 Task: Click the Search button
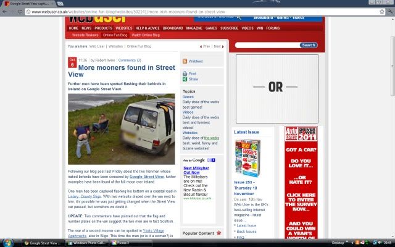309,45
